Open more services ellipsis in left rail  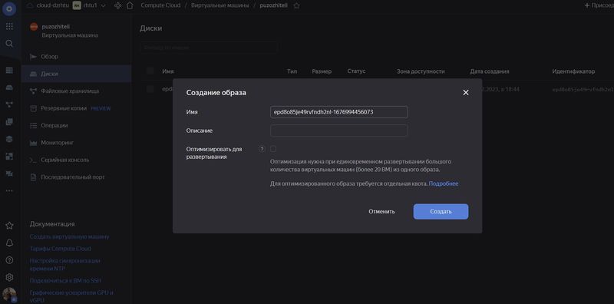9,191
